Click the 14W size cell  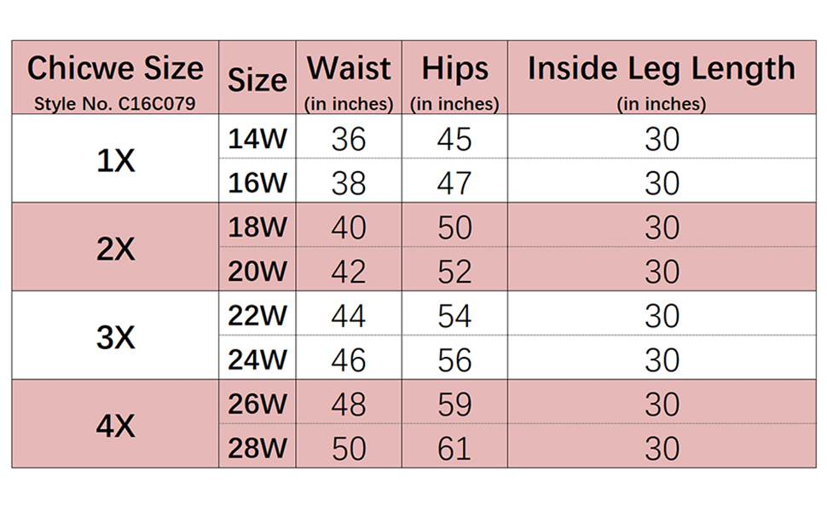[257, 138]
